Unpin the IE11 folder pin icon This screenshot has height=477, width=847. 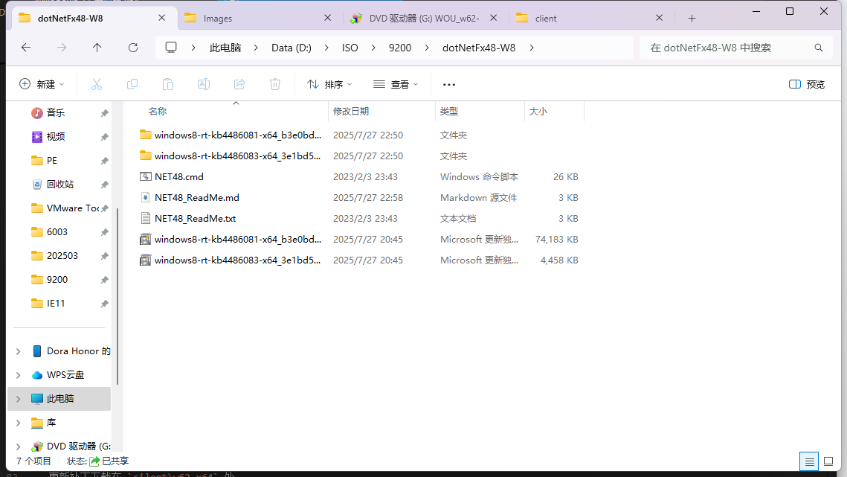[x=104, y=304]
